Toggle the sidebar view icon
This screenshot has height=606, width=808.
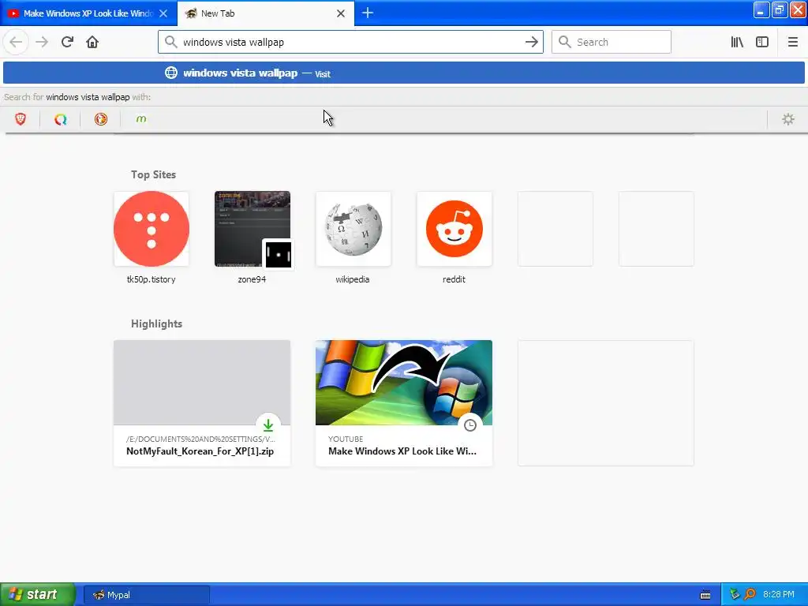[762, 43]
